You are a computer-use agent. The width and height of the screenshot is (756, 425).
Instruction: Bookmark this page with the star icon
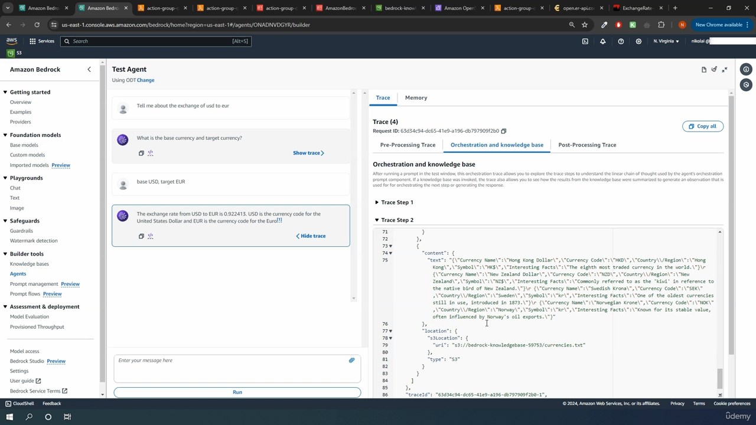(585, 25)
